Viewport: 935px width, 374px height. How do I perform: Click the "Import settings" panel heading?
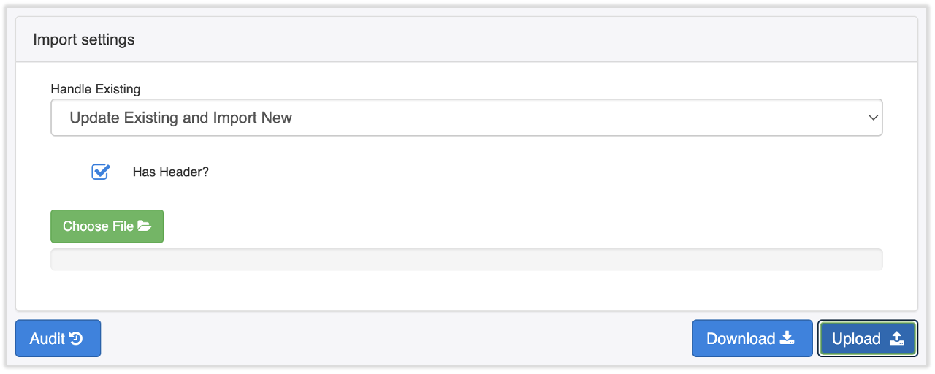click(83, 39)
